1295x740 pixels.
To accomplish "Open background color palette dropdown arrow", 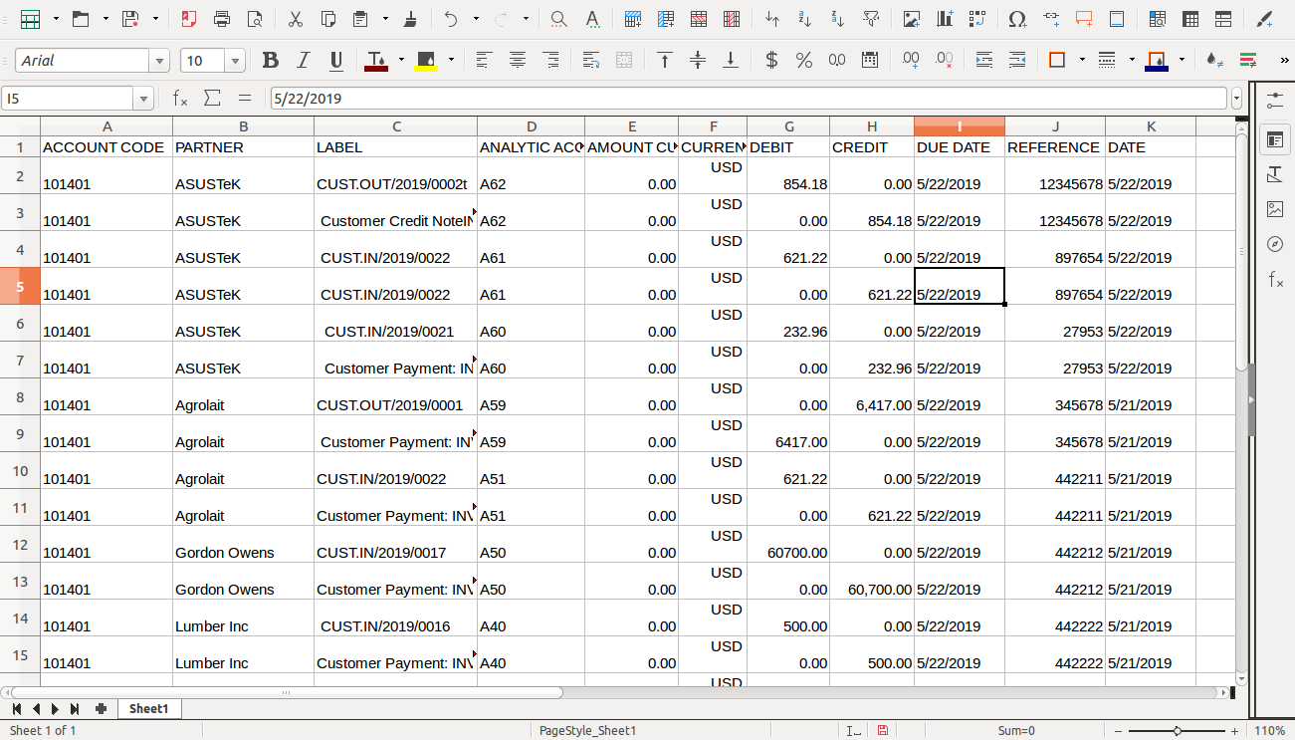I will (451, 61).
